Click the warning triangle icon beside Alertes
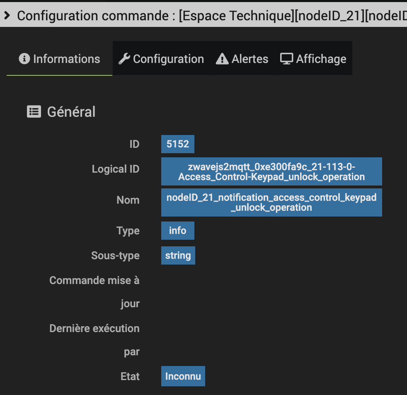 point(222,59)
